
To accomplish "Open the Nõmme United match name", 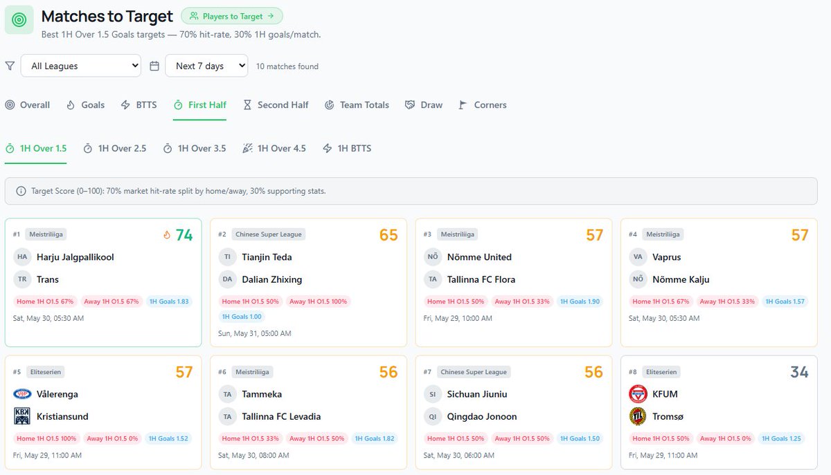I will click(479, 257).
